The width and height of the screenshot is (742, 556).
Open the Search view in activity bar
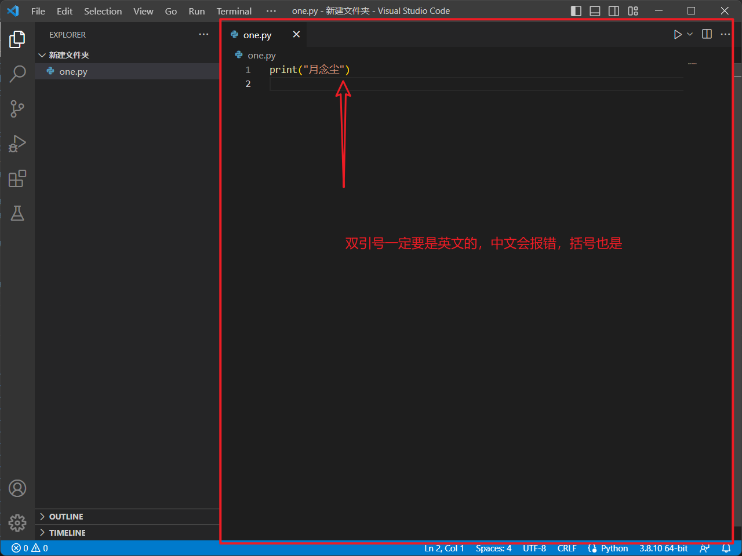tap(17, 74)
